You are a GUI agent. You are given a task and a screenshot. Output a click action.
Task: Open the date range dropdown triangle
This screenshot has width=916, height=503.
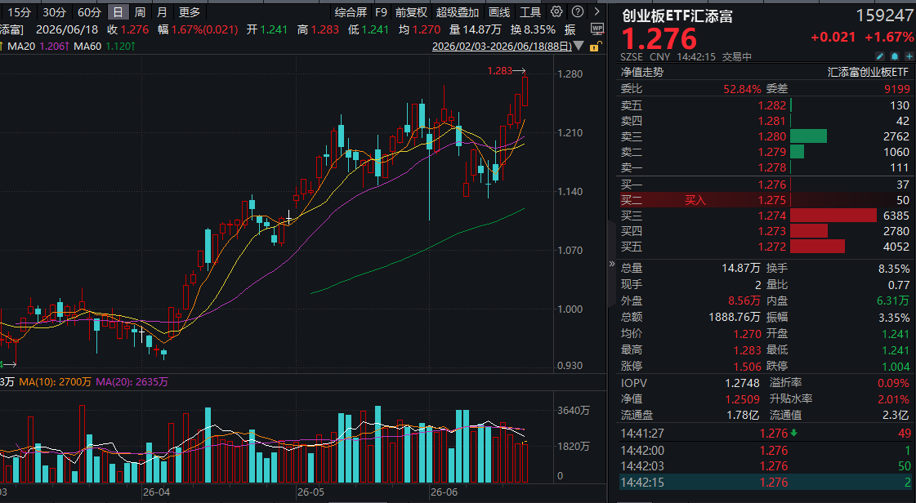(579, 46)
